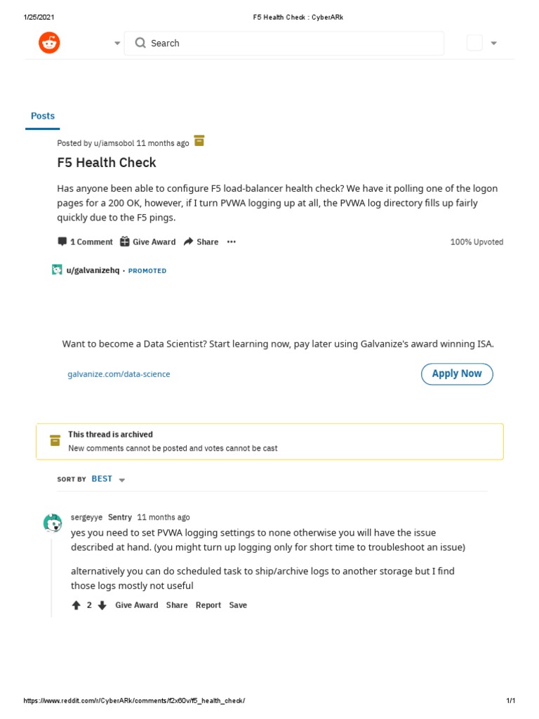Viewport: 539px width, 719px height.
Task: Click the Apply Now button
Action: coord(457,374)
